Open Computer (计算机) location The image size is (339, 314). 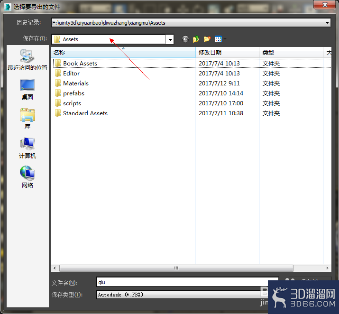pyautogui.click(x=27, y=148)
